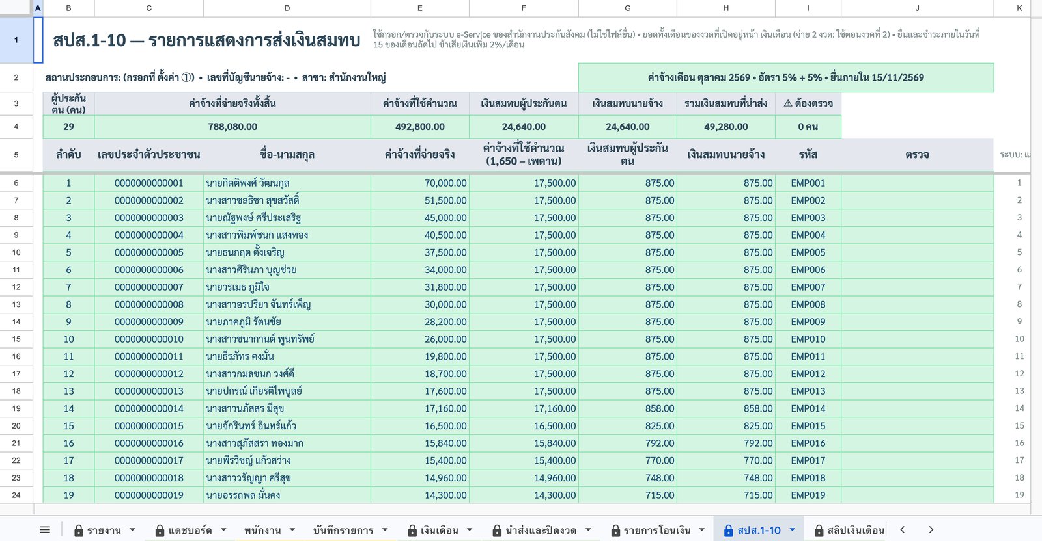
Task: Open dropdown arrow on แดชบอร์ด tab
Action: point(223,530)
